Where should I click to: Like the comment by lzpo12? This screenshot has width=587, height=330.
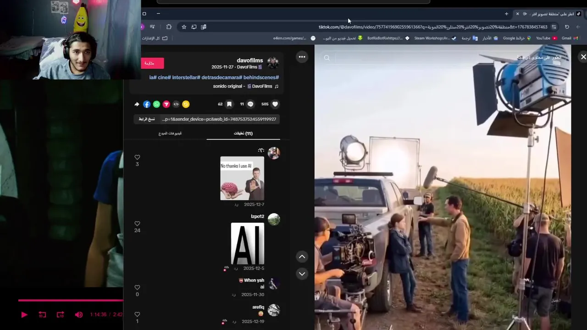tap(137, 224)
